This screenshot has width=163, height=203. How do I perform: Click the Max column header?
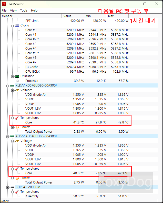(117, 16)
